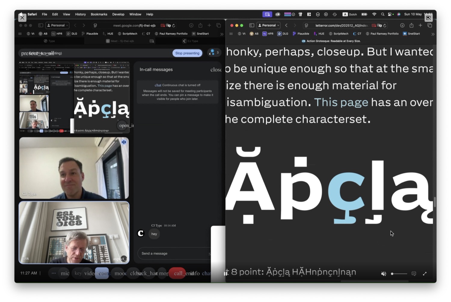Viewport: 451px width, 302px height.
Task: Open the SnelStart bookmark in letterror window
Action: tap(411, 34)
